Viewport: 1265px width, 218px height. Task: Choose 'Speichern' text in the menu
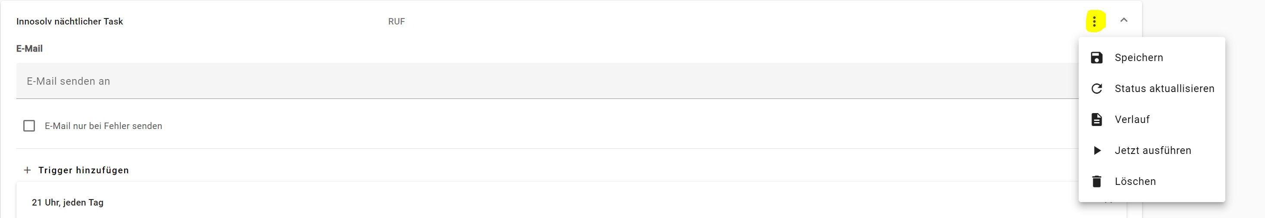click(x=1139, y=58)
